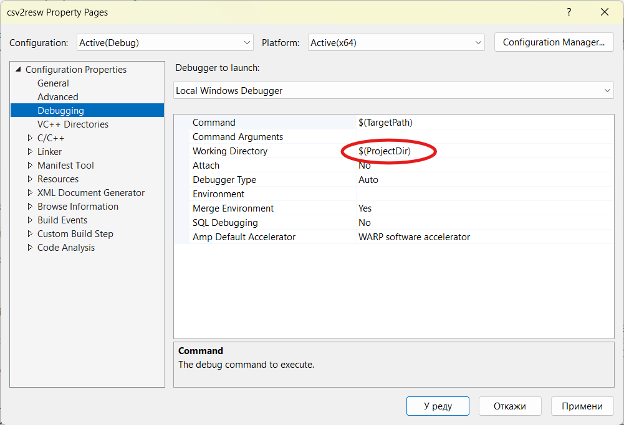Viewport: 624px width, 425px height.
Task: Expand the C/C++ tree node
Action: (x=30, y=138)
